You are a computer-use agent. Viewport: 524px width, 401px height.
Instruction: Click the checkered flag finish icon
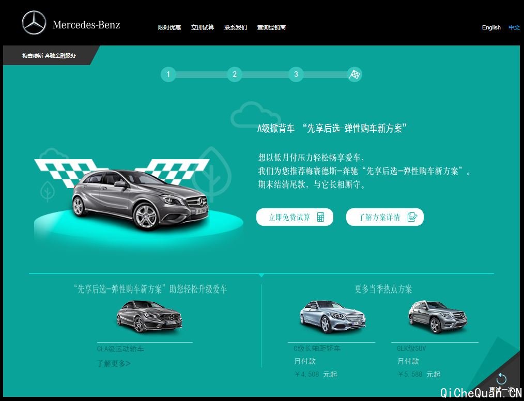click(x=355, y=74)
